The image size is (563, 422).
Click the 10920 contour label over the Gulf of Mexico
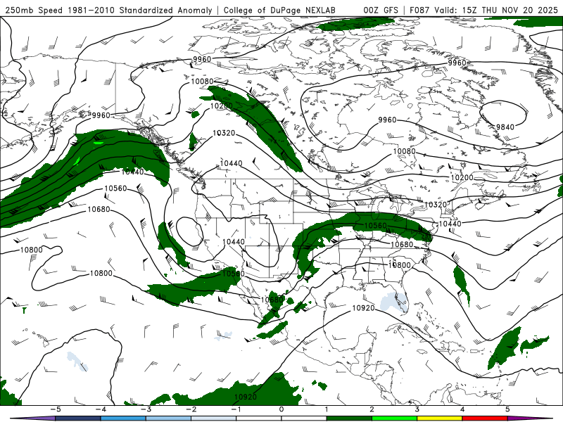click(363, 308)
